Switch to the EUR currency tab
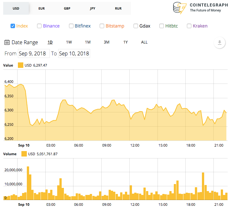 [42, 8]
